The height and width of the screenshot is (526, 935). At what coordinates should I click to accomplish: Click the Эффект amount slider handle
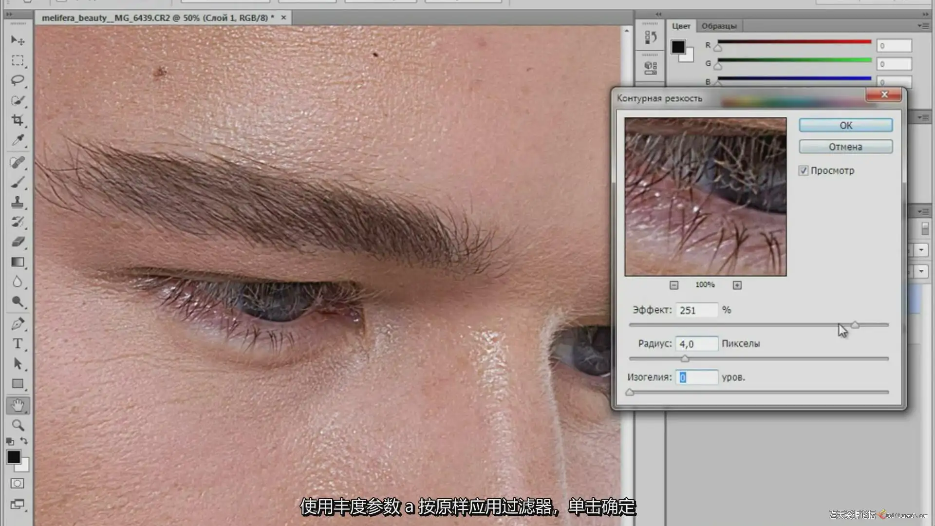click(x=855, y=325)
